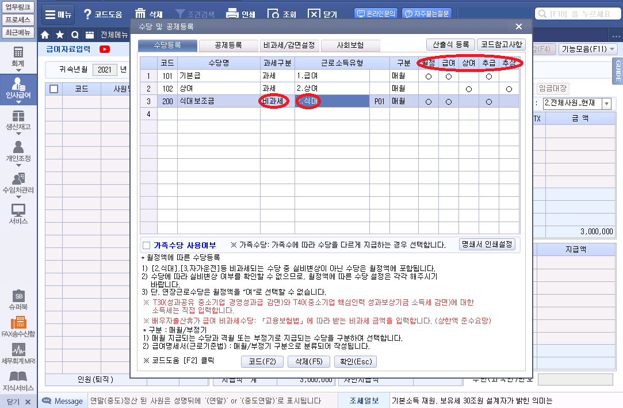The height and width of the screenshot is (408, 623).
Task: Select the P01 code cell
Action: tap(380, 101)
